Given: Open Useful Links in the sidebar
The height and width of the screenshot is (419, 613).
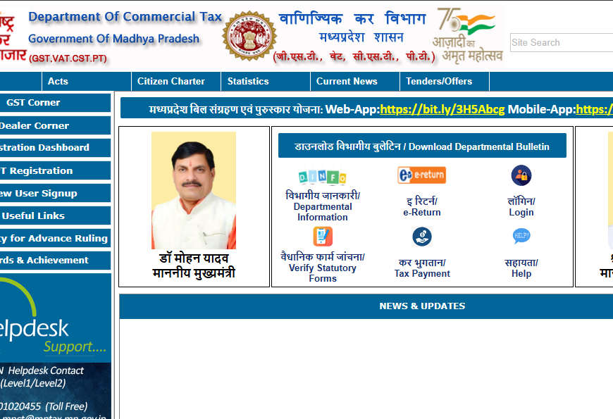Looking at the screenshot, I should (33, 215).
